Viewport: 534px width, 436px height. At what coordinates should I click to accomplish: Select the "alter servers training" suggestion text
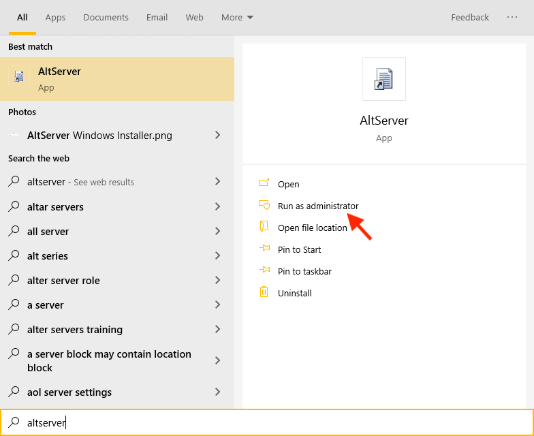pos(75,330)
